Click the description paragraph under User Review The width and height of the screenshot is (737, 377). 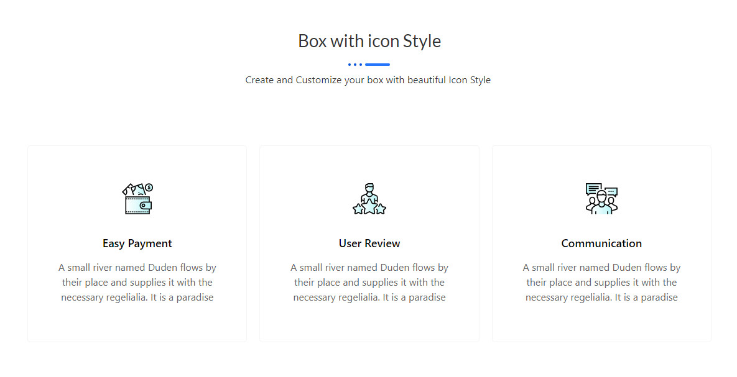369,283
